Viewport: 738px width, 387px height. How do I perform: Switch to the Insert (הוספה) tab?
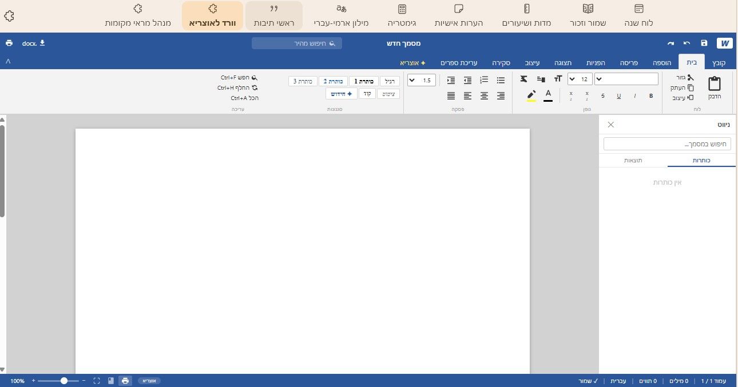pyautogui.click(x=661, y=62)
